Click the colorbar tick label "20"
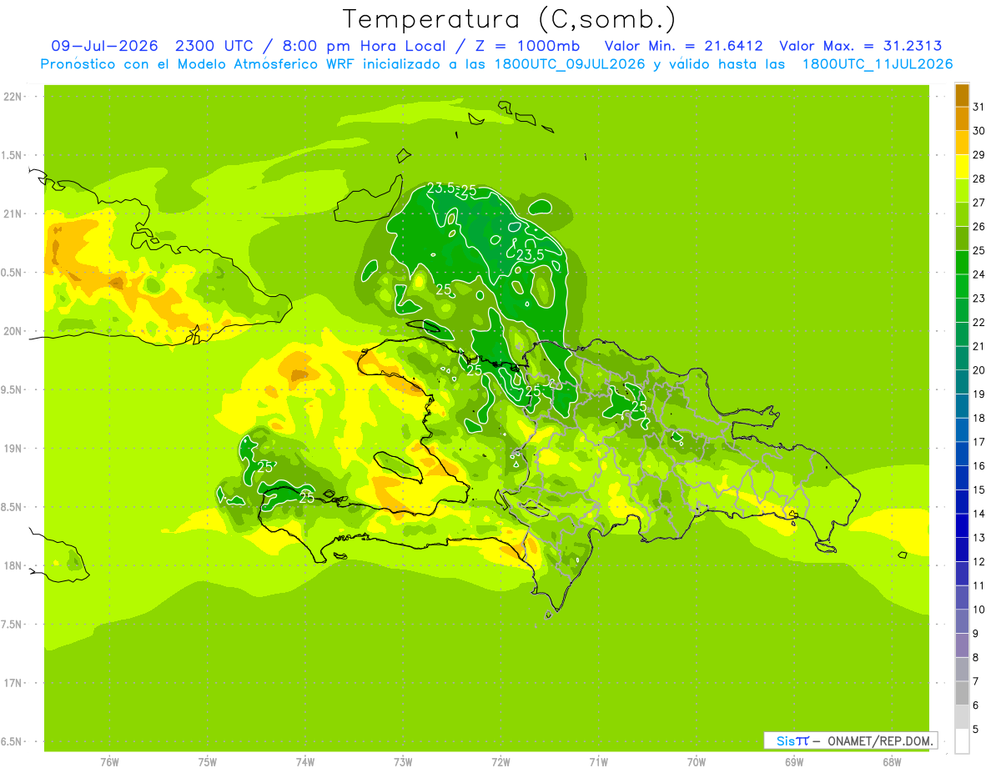The height and width of the screenshot is (773, 1001). [978, 370]
